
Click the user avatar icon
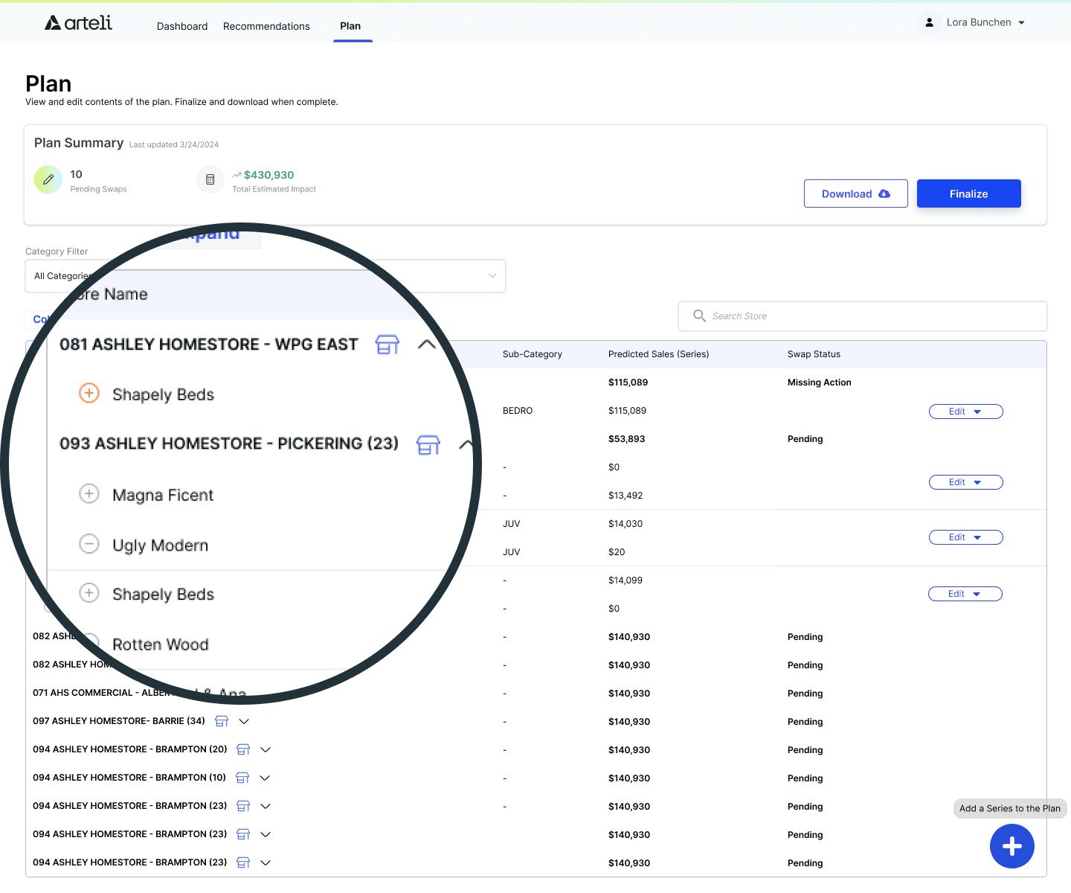click(x=929, y=22)
